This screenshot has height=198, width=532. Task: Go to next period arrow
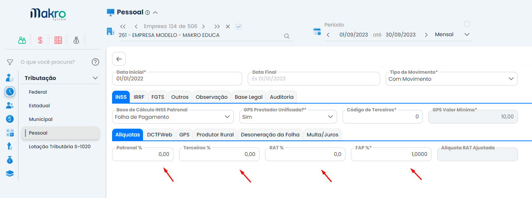pyautogui.click(x=426, y=35)
